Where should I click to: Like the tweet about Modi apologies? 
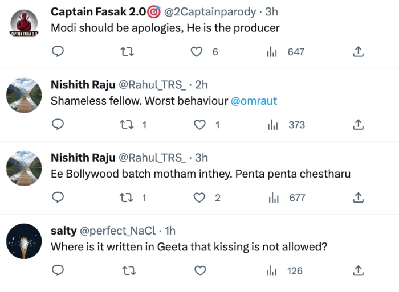[x=197, y=52]
